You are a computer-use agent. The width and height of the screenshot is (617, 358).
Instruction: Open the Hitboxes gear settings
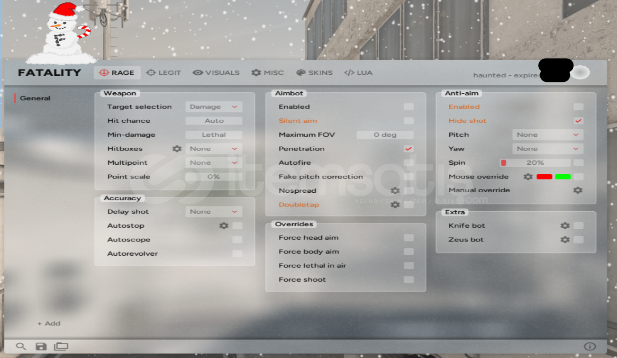(177, 149)
